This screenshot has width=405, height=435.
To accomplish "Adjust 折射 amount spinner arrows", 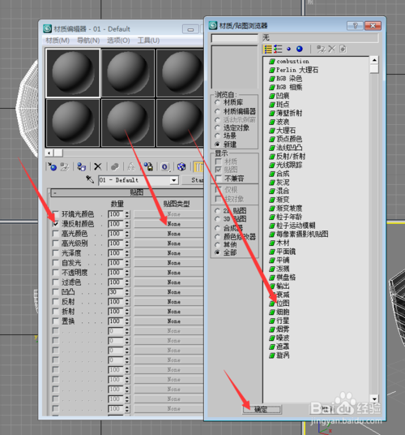I will [127, 312].
